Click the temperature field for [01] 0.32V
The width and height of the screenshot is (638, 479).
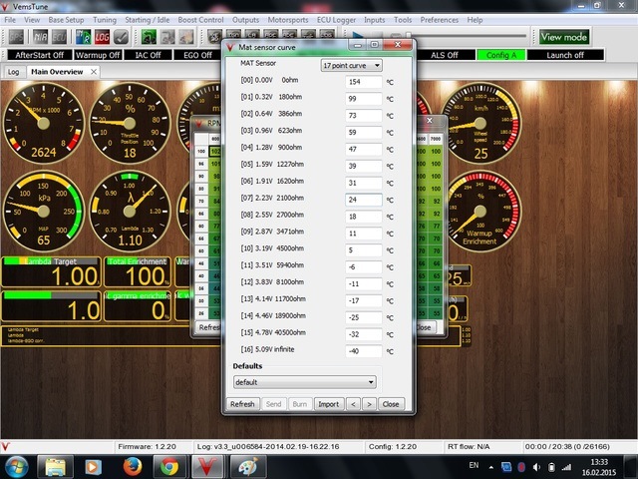coord(364,99)
